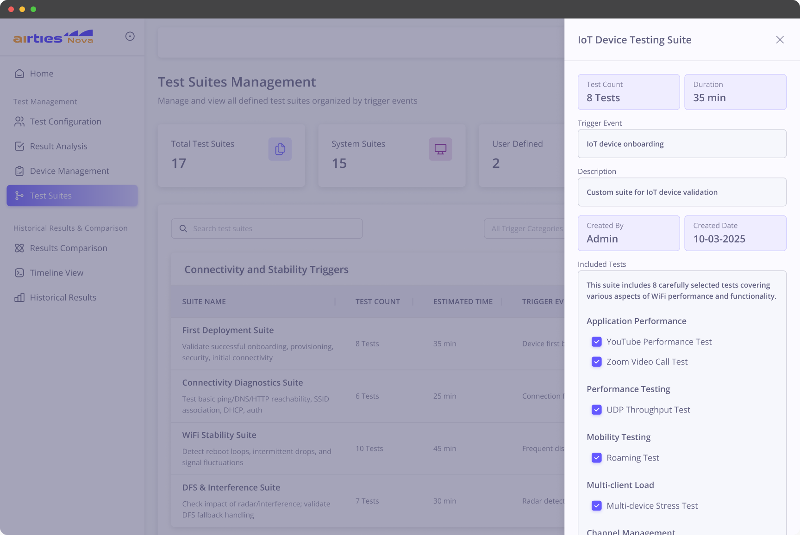Click the Duration 35 min box
The image size is (800, 535).
click(x=735, y=92)
